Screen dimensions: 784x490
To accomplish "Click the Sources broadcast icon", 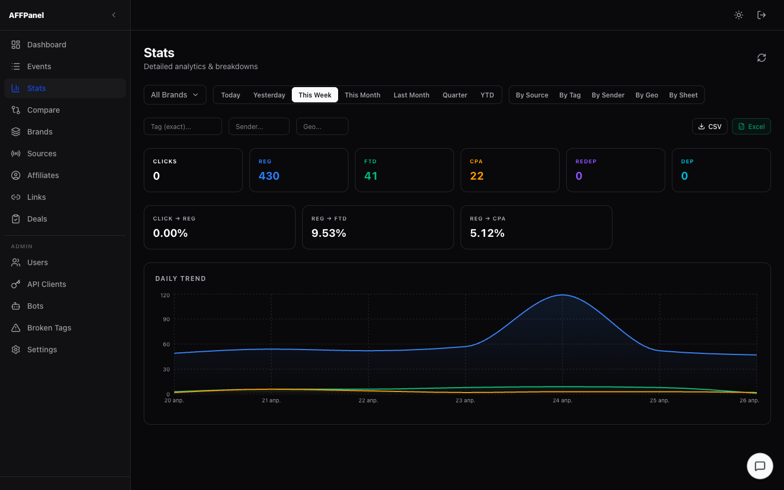I will point(15,153).
